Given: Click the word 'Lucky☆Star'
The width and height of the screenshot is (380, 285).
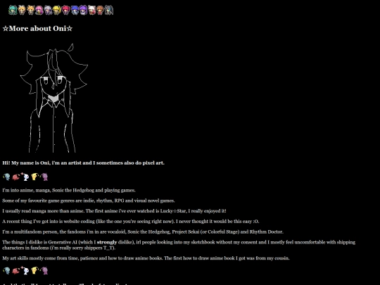Looking at the screenshot, I should (x=173, y=211).
